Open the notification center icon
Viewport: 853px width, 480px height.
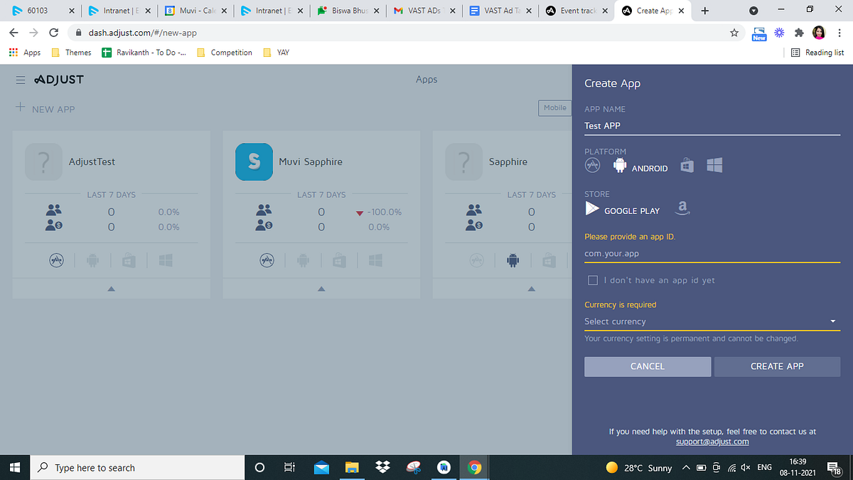(835, 467)
